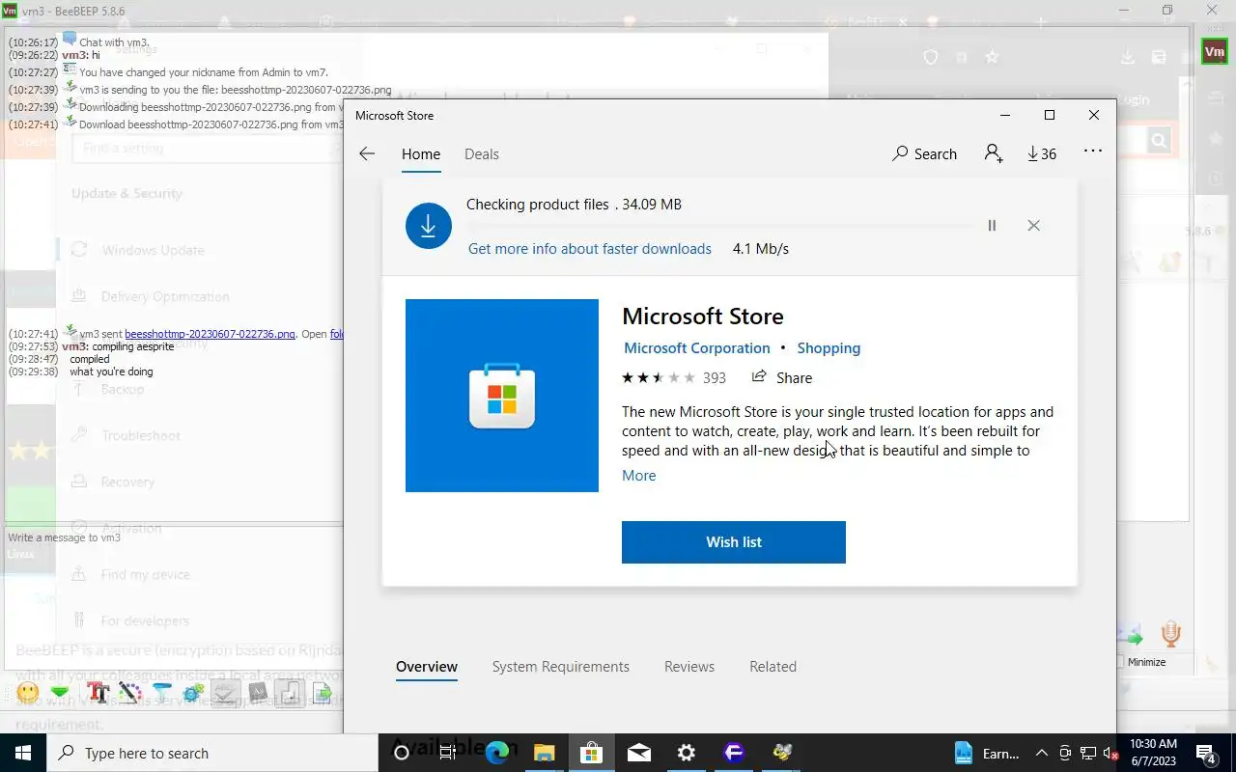Open the account sign-in person icon
The height and width of the screenshot is (772, 1236).
(994, 153)
